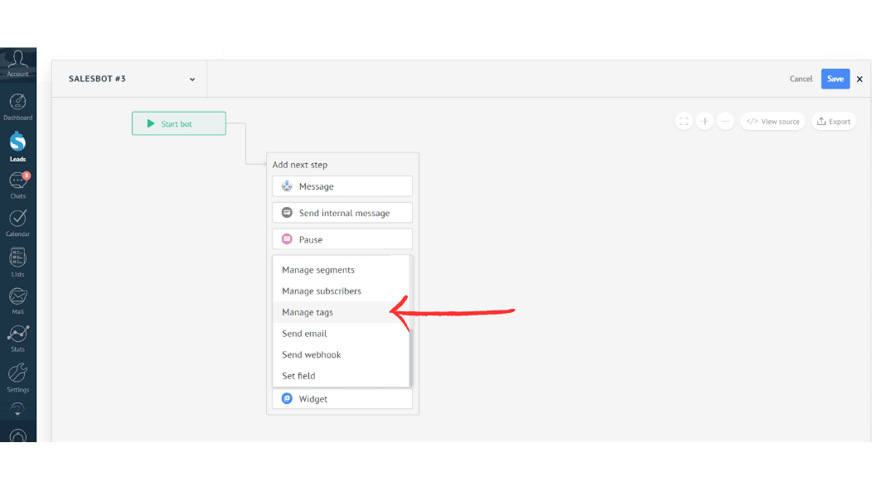
Task: Select Set field option
Action: (x=341, y=375)
